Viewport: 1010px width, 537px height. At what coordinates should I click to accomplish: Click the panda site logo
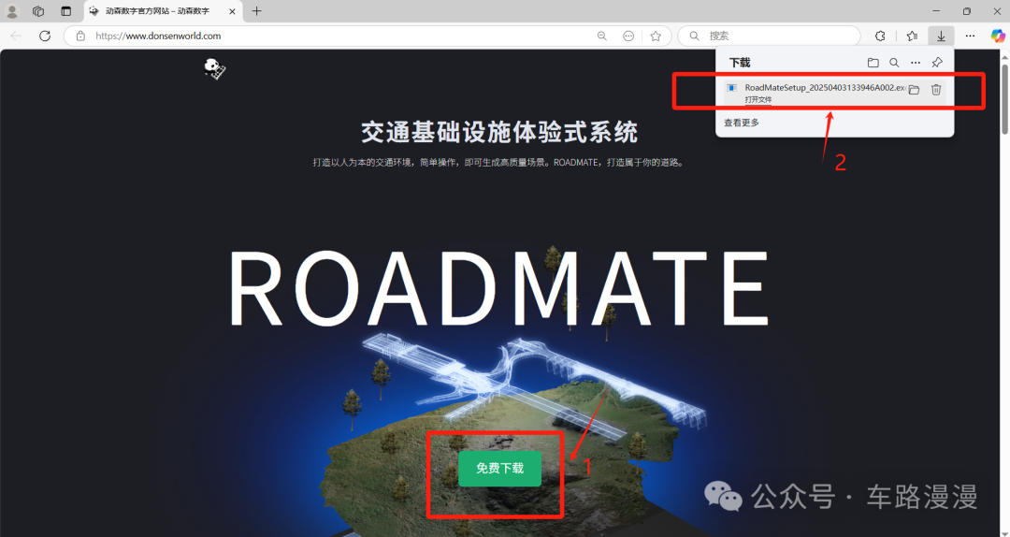[x=214, y=68]
